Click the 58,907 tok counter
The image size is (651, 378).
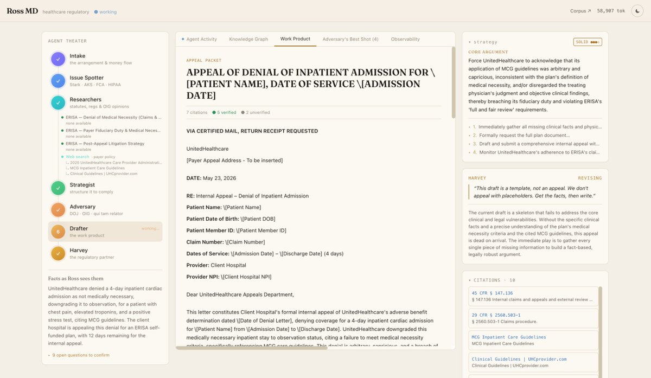pos(611,11)
